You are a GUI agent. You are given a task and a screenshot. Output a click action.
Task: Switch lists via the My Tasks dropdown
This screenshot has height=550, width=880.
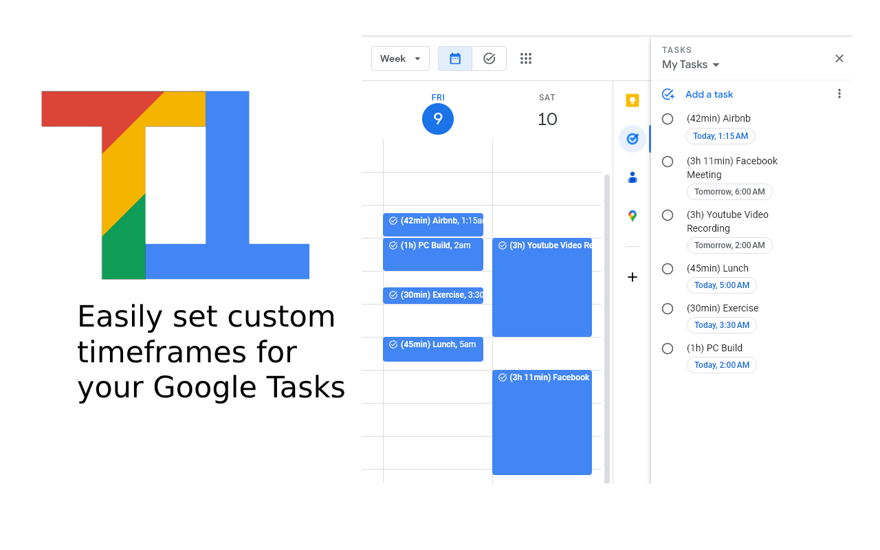(x=690, y=64)
